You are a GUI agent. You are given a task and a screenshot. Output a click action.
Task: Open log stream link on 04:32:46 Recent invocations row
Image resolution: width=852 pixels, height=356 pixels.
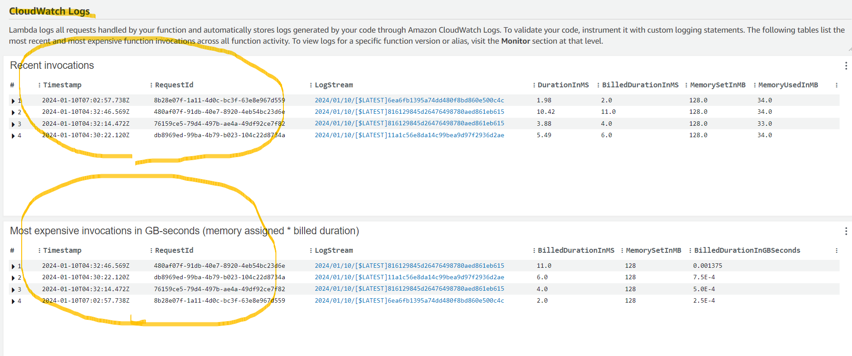pyautogui.click(x=409, y=112)
